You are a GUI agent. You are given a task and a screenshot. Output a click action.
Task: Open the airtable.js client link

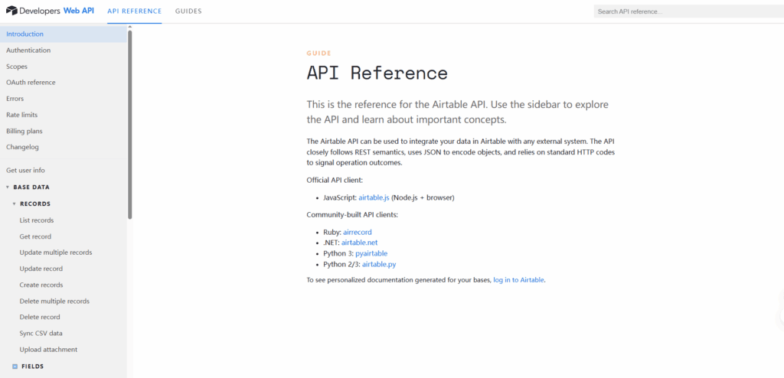tap(374, 197)
